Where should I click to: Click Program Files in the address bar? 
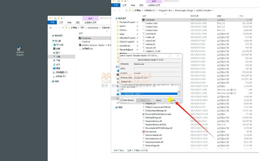[165, 10]
